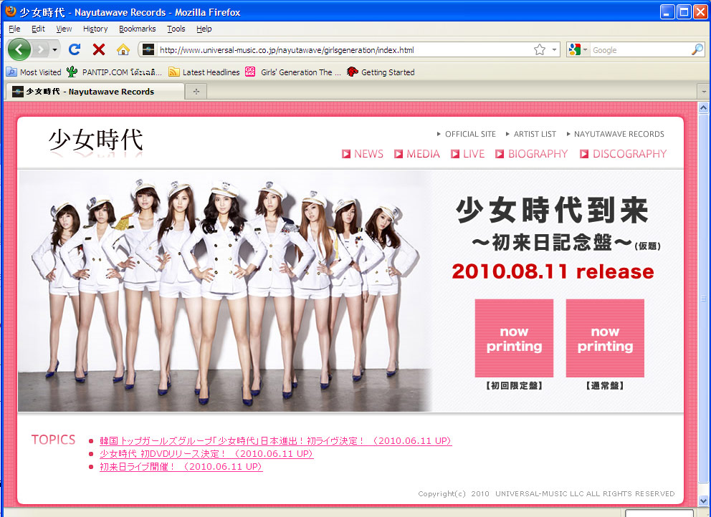This screenshot has height=517, width=711.
Task: Click the search magnifier icon
Action: [x=697, y=50]
